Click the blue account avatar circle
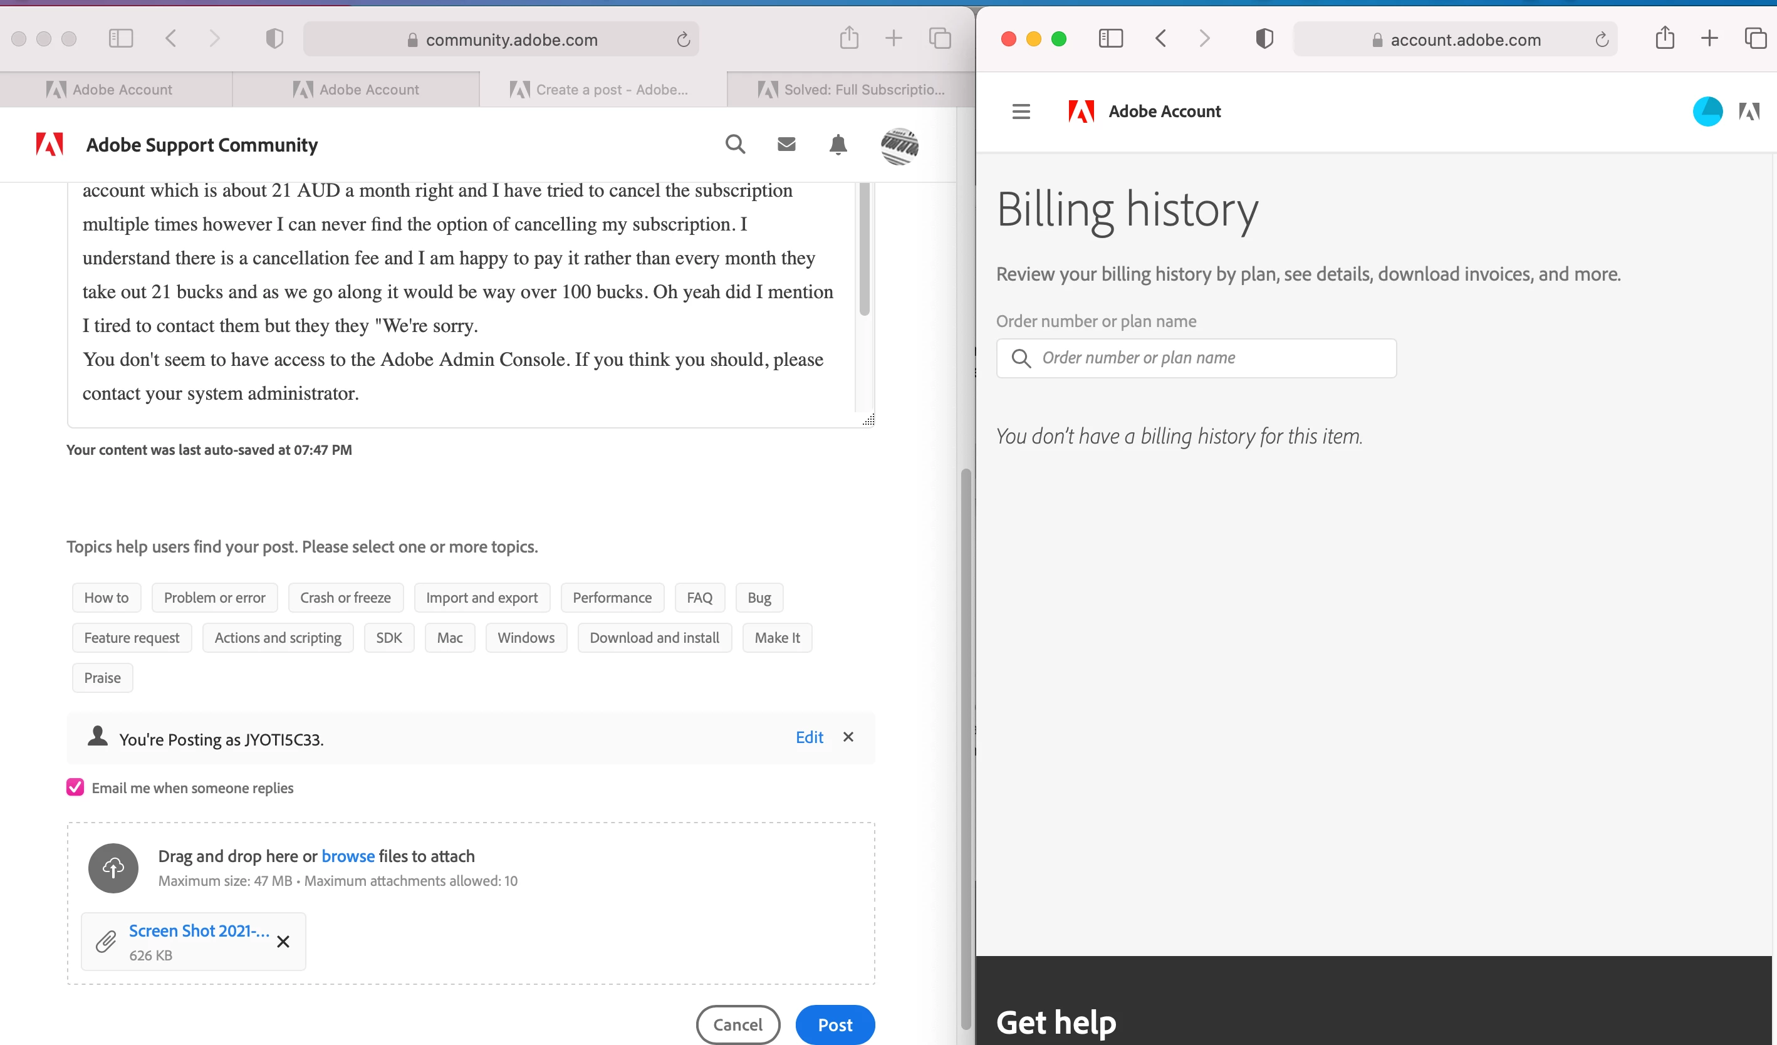The height and width of the screenshot is (1045, 1777). [1707, 112]
